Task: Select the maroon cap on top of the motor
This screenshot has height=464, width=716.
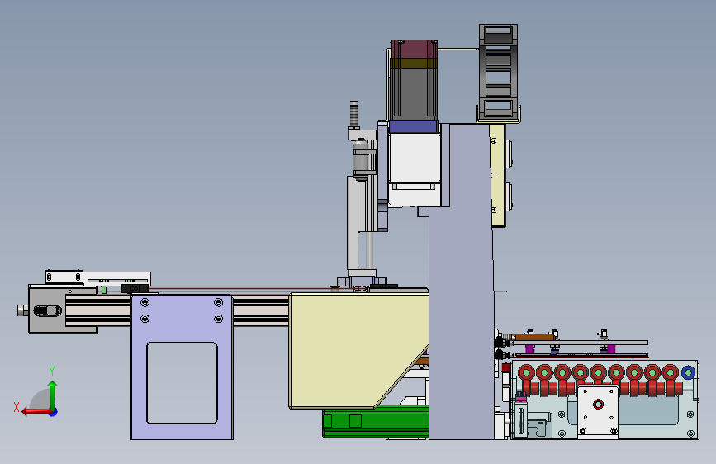Action: (414, 49)
